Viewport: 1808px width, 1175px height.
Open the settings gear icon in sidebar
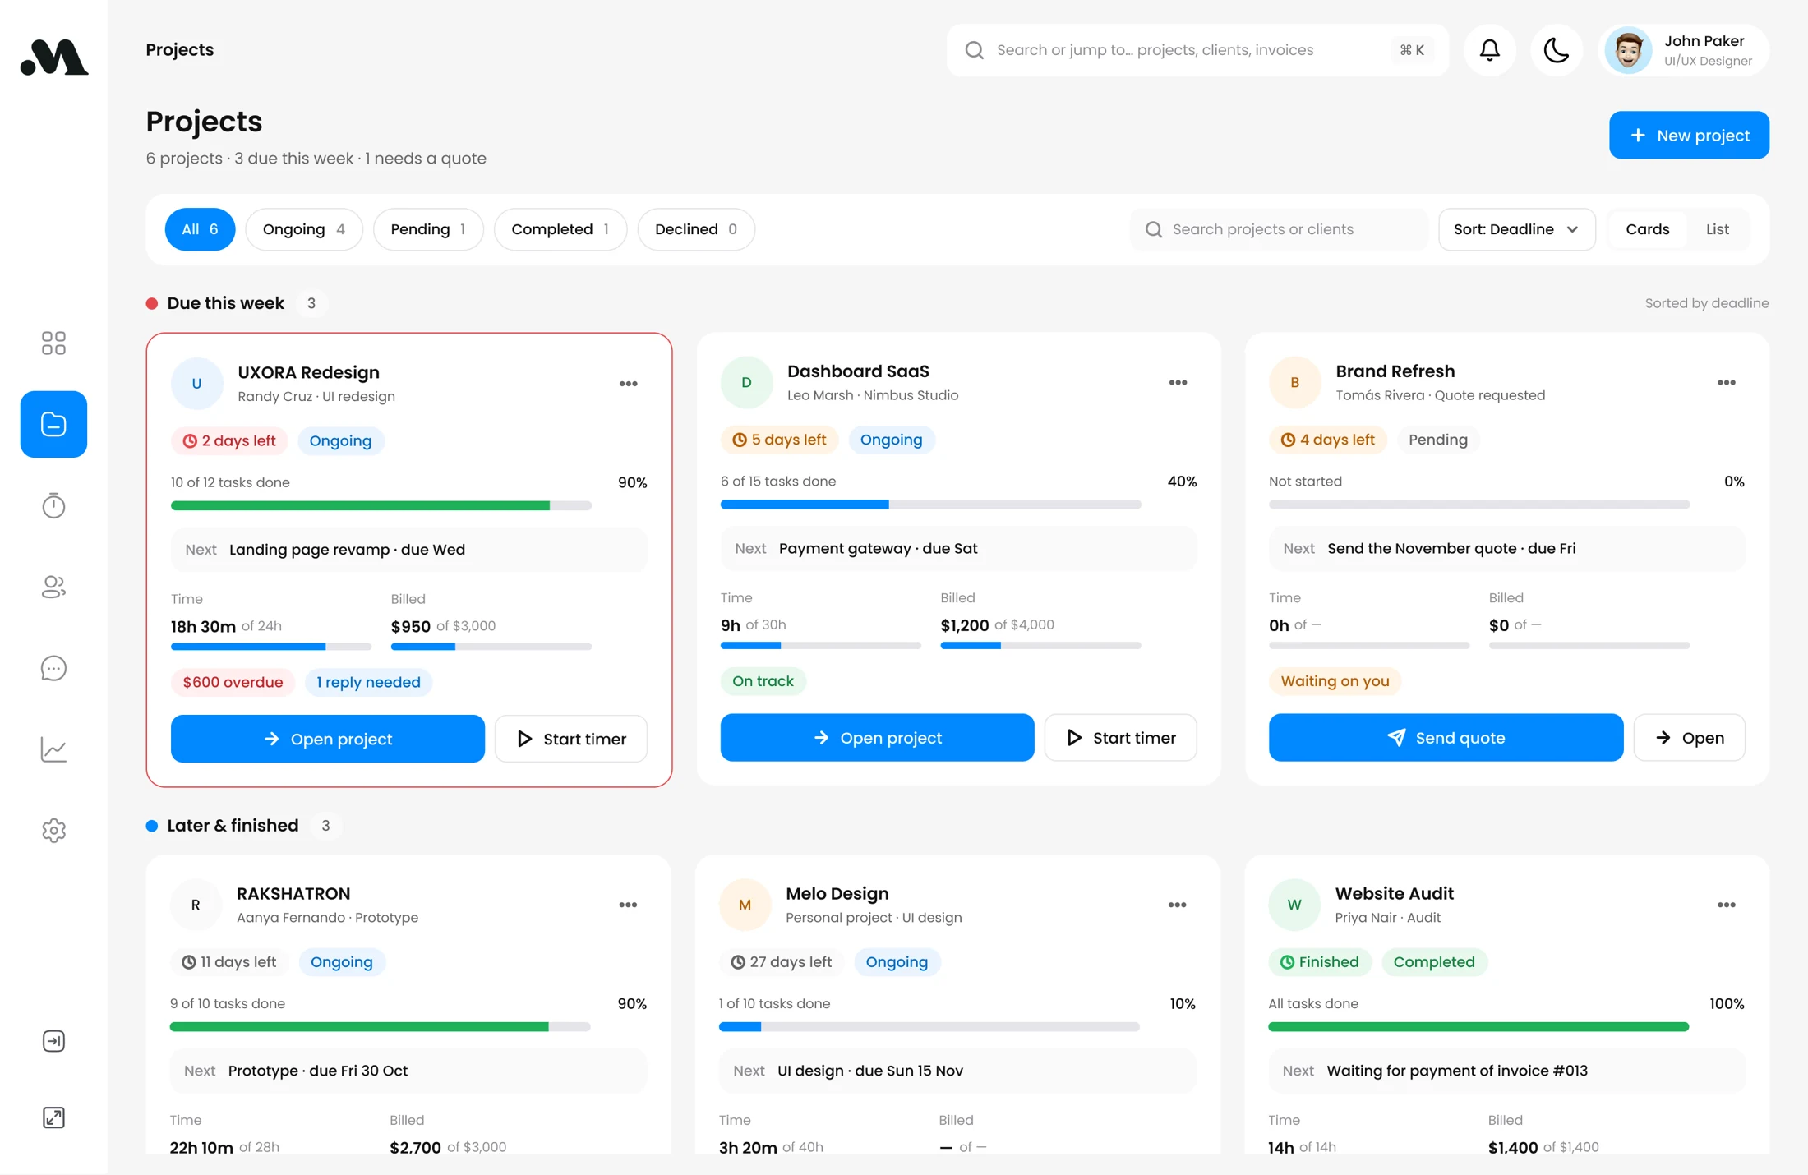[x=53, y=831]
